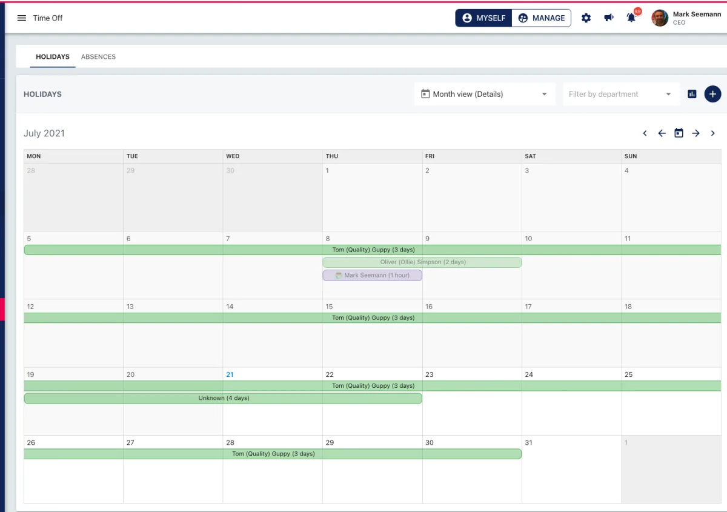Select June 28 greyed day cell
The image size is (727, 512).
point(73,197)
